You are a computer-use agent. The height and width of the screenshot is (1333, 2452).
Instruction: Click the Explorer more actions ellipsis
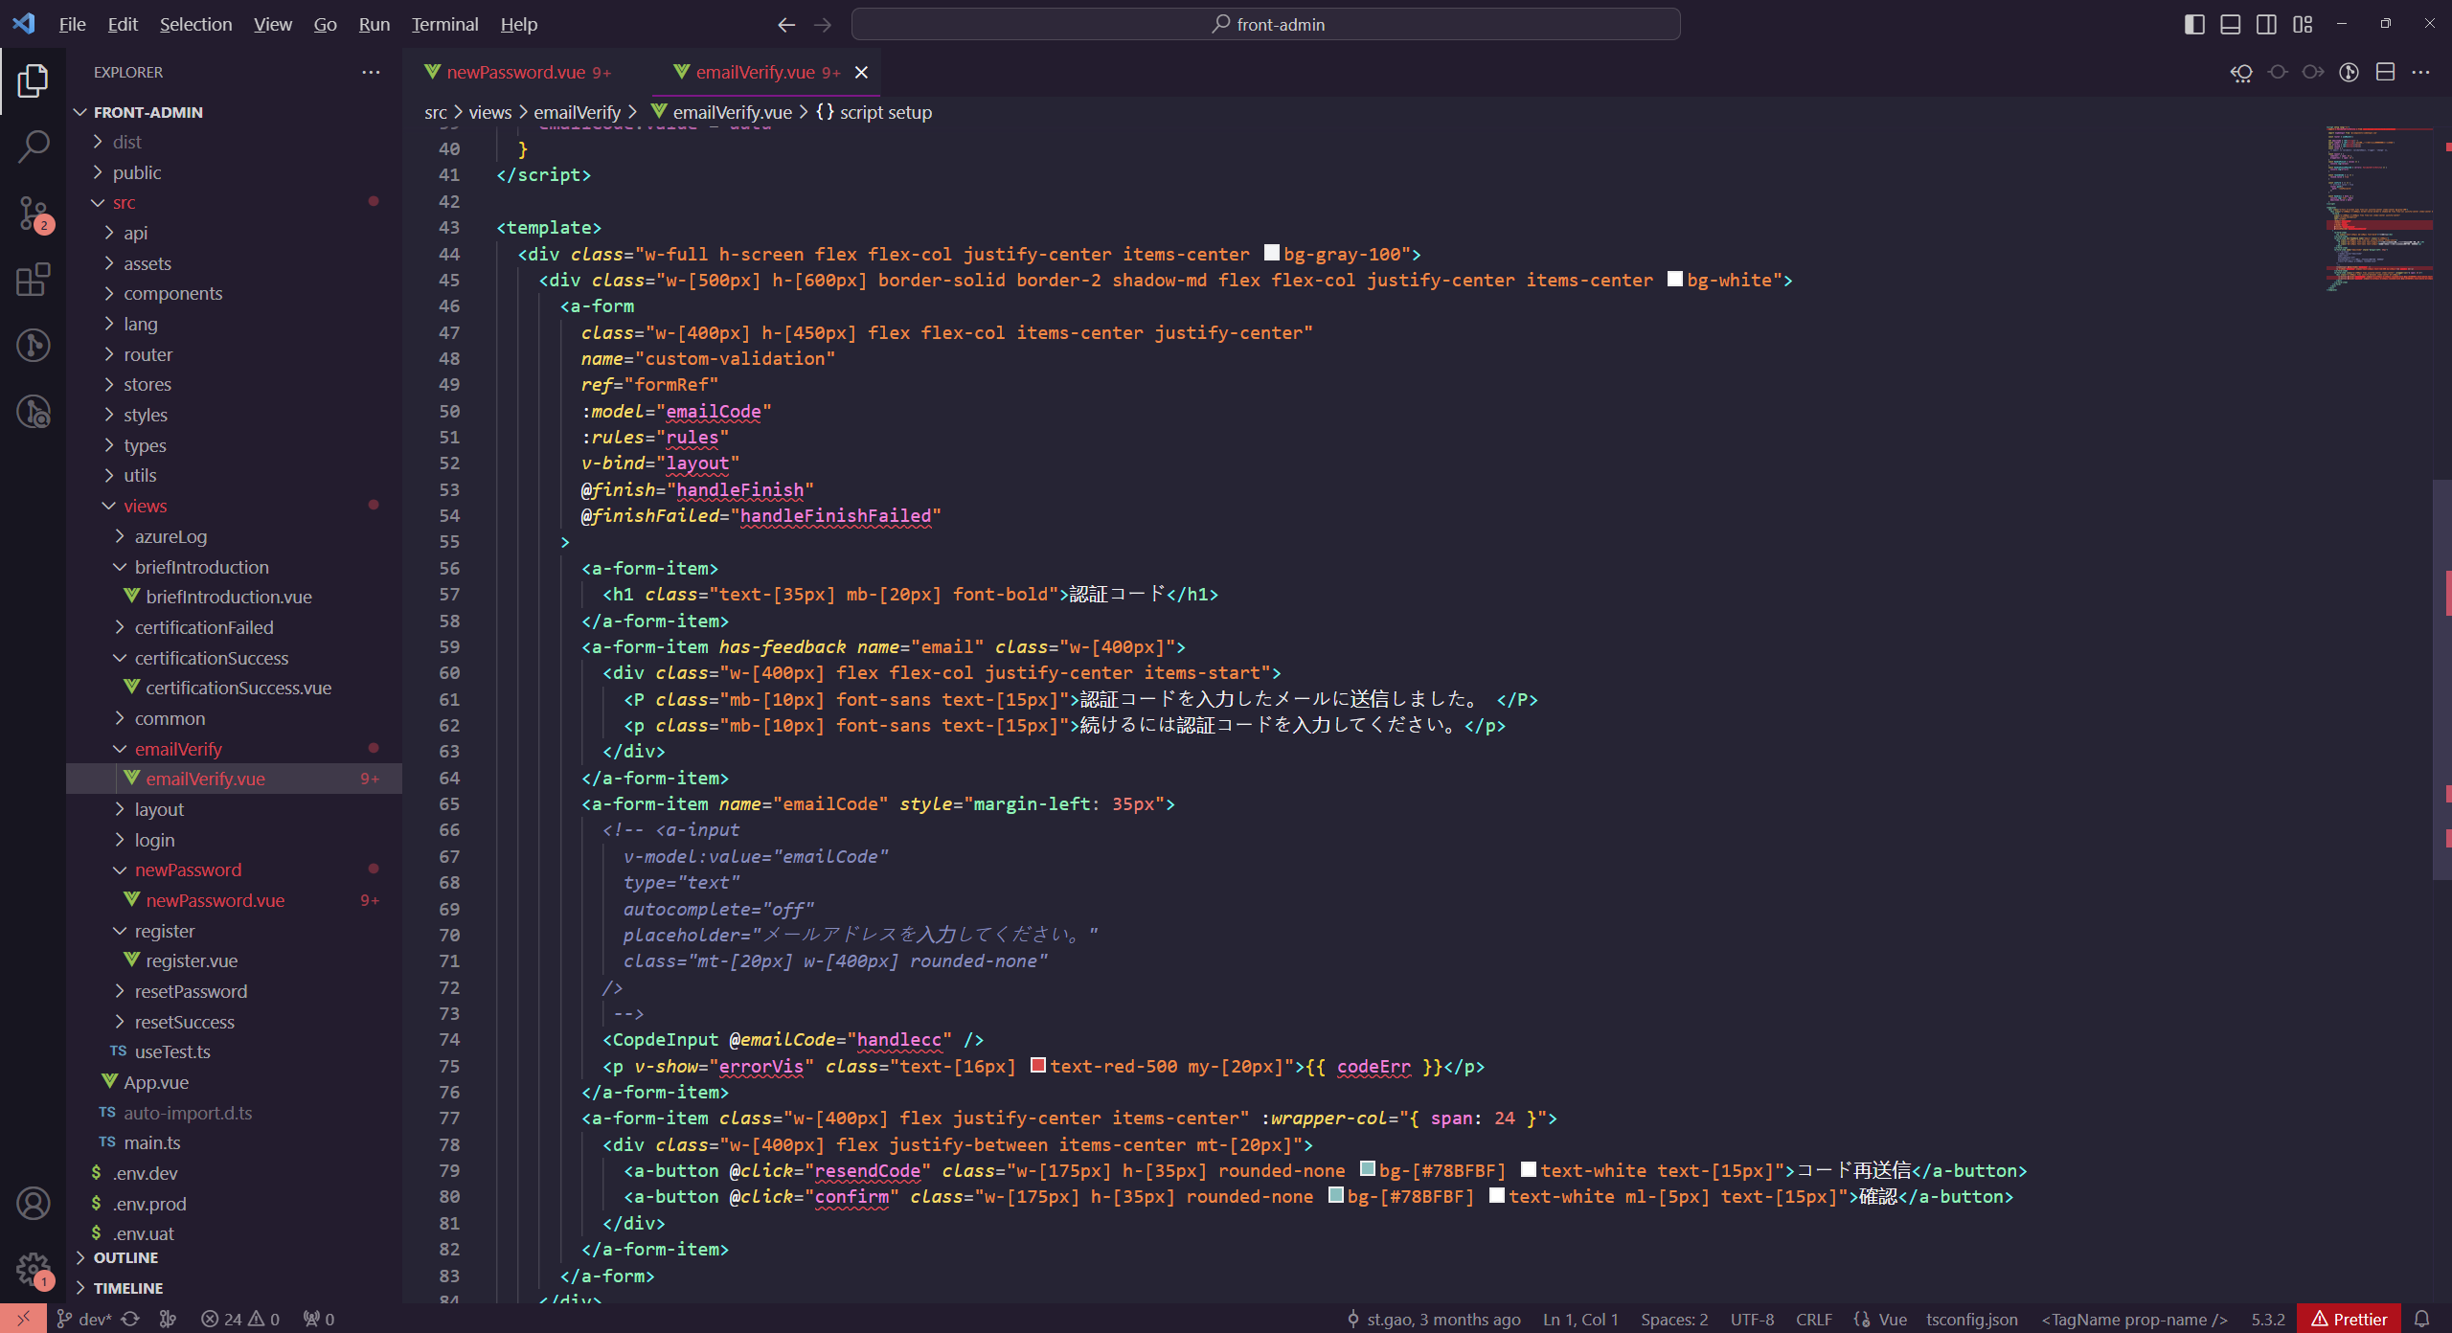point(371,72)
